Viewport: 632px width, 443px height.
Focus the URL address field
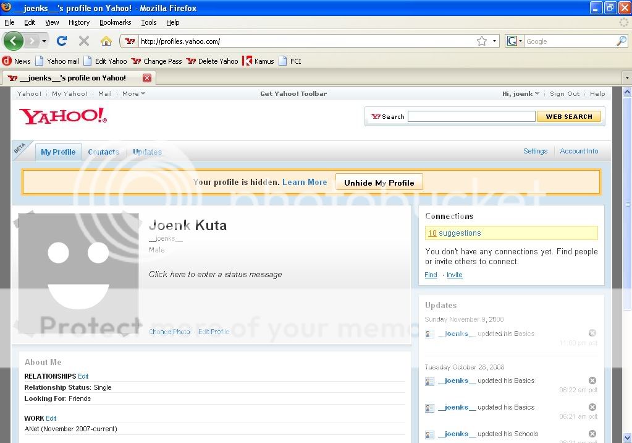point(306,41)
